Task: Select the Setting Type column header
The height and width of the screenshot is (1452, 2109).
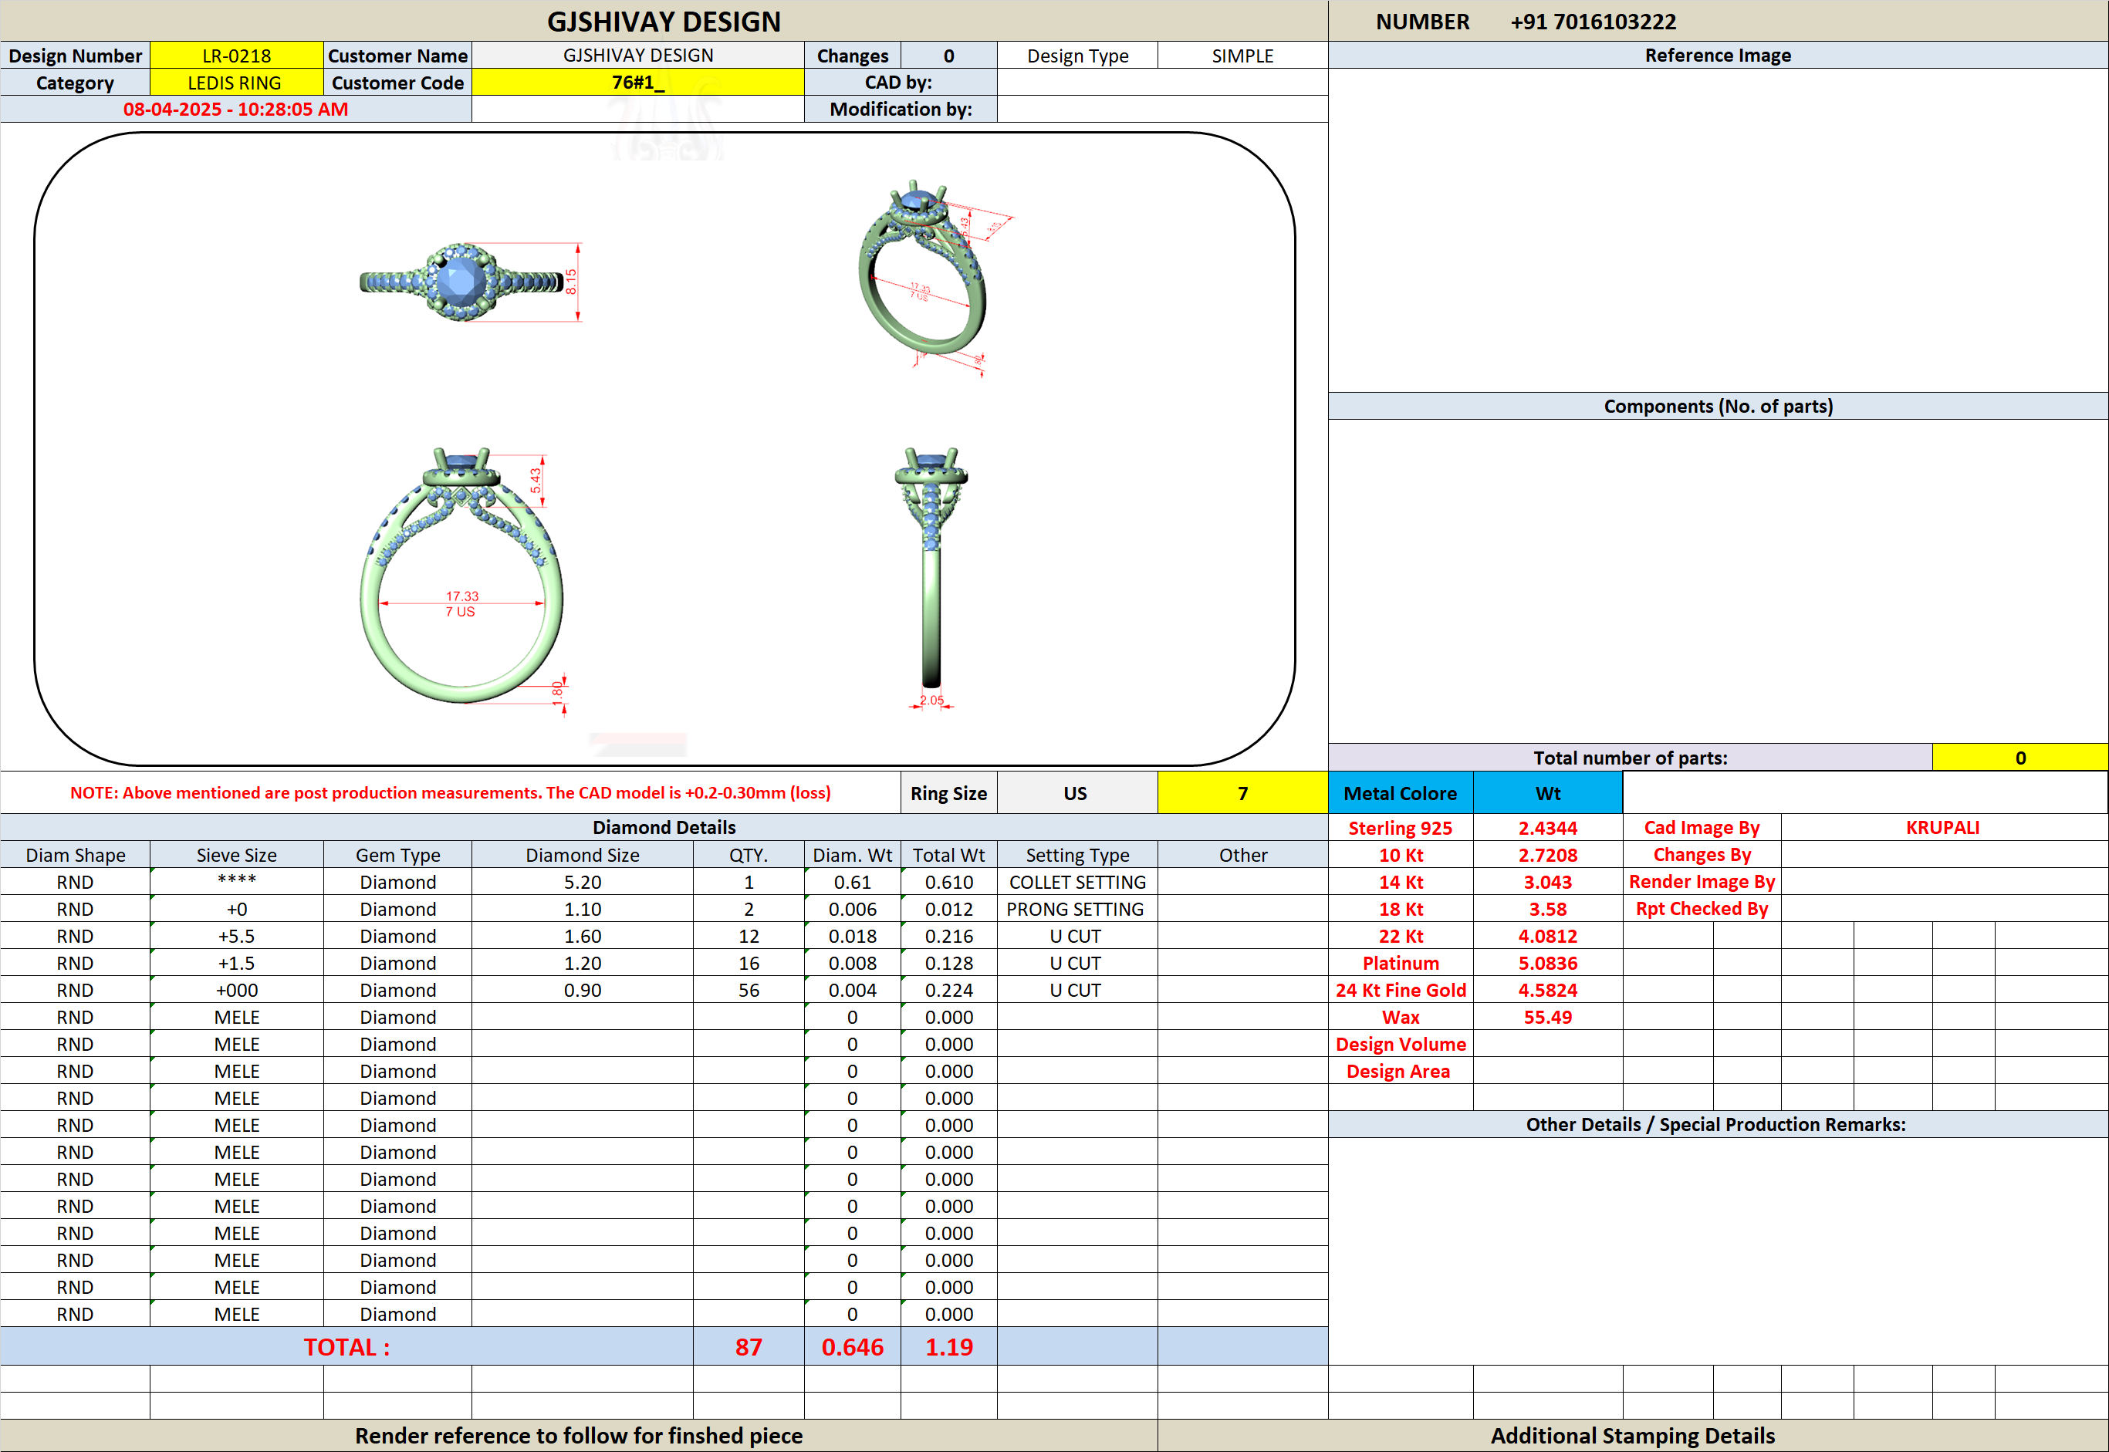Action: [1077, 855]
